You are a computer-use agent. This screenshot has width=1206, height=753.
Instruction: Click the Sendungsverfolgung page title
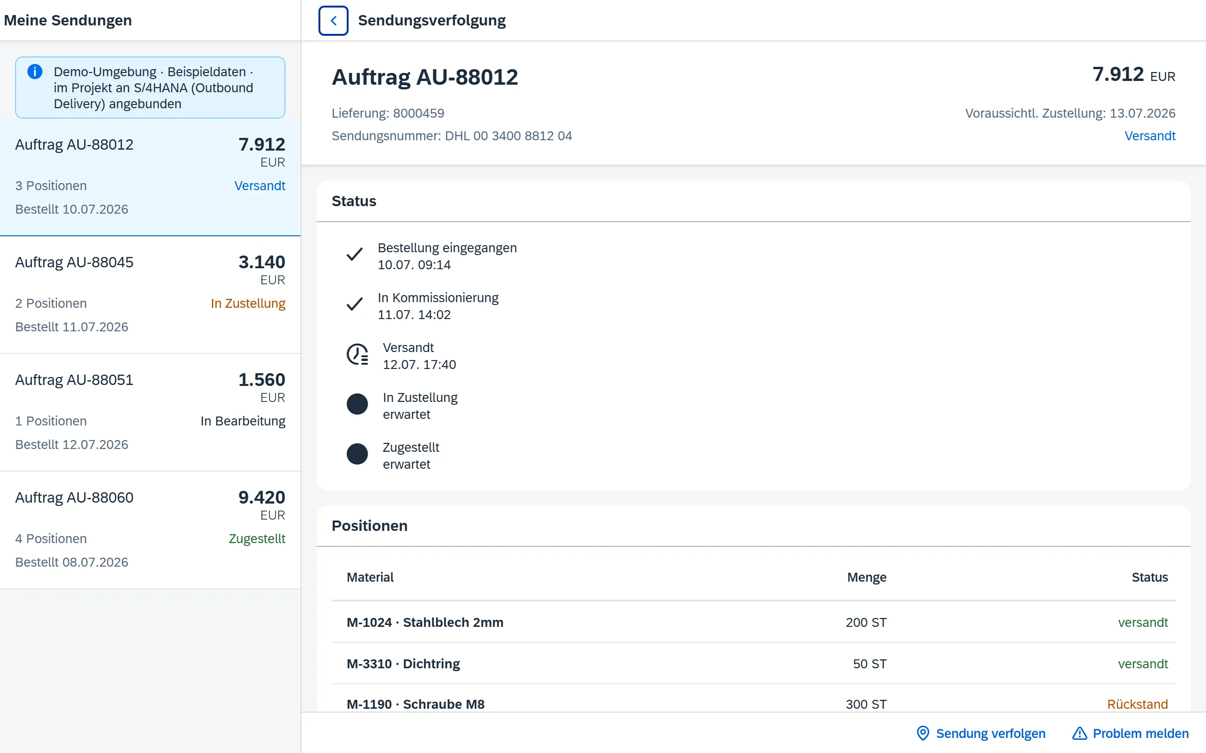click(432, 20)
